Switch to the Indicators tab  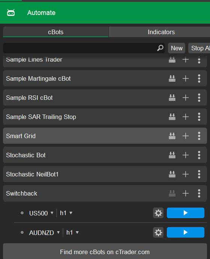(161, 32)
